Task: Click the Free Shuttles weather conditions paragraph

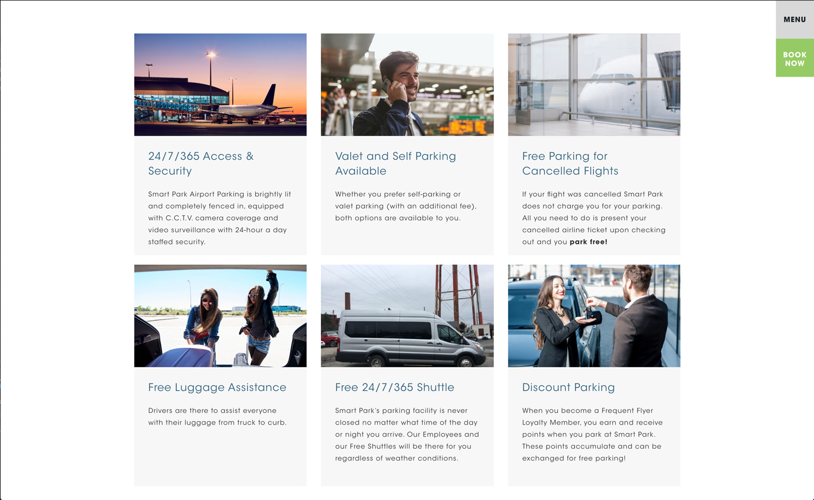Action: coord(407,434)
